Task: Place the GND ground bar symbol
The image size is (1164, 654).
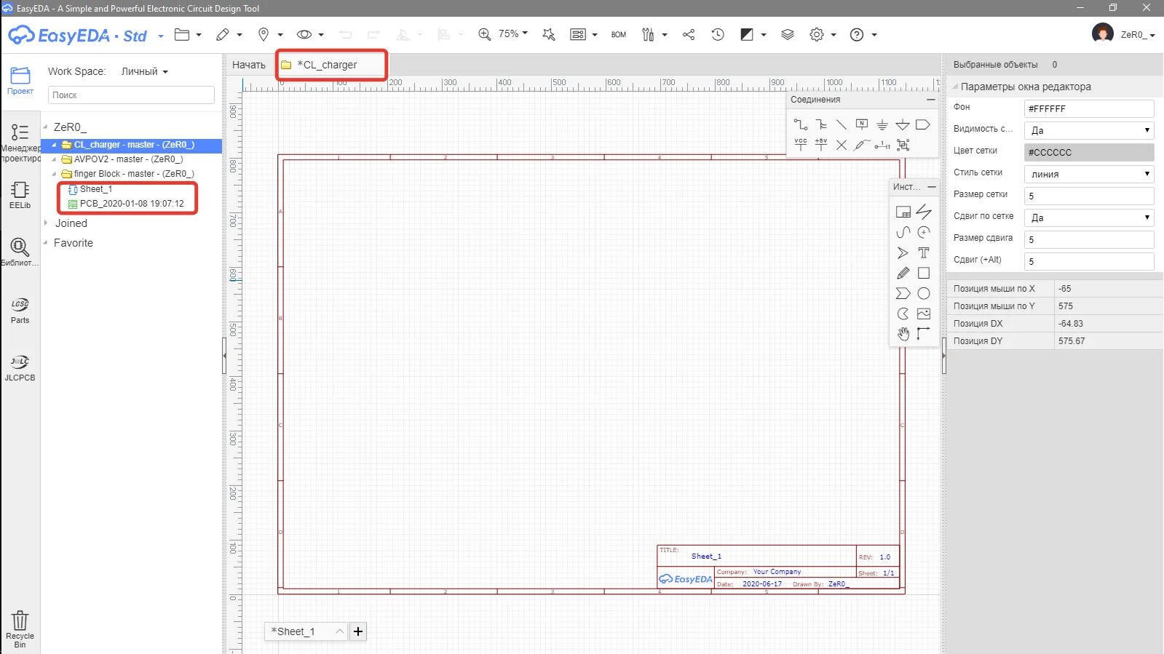Action: tap(882, 124)
